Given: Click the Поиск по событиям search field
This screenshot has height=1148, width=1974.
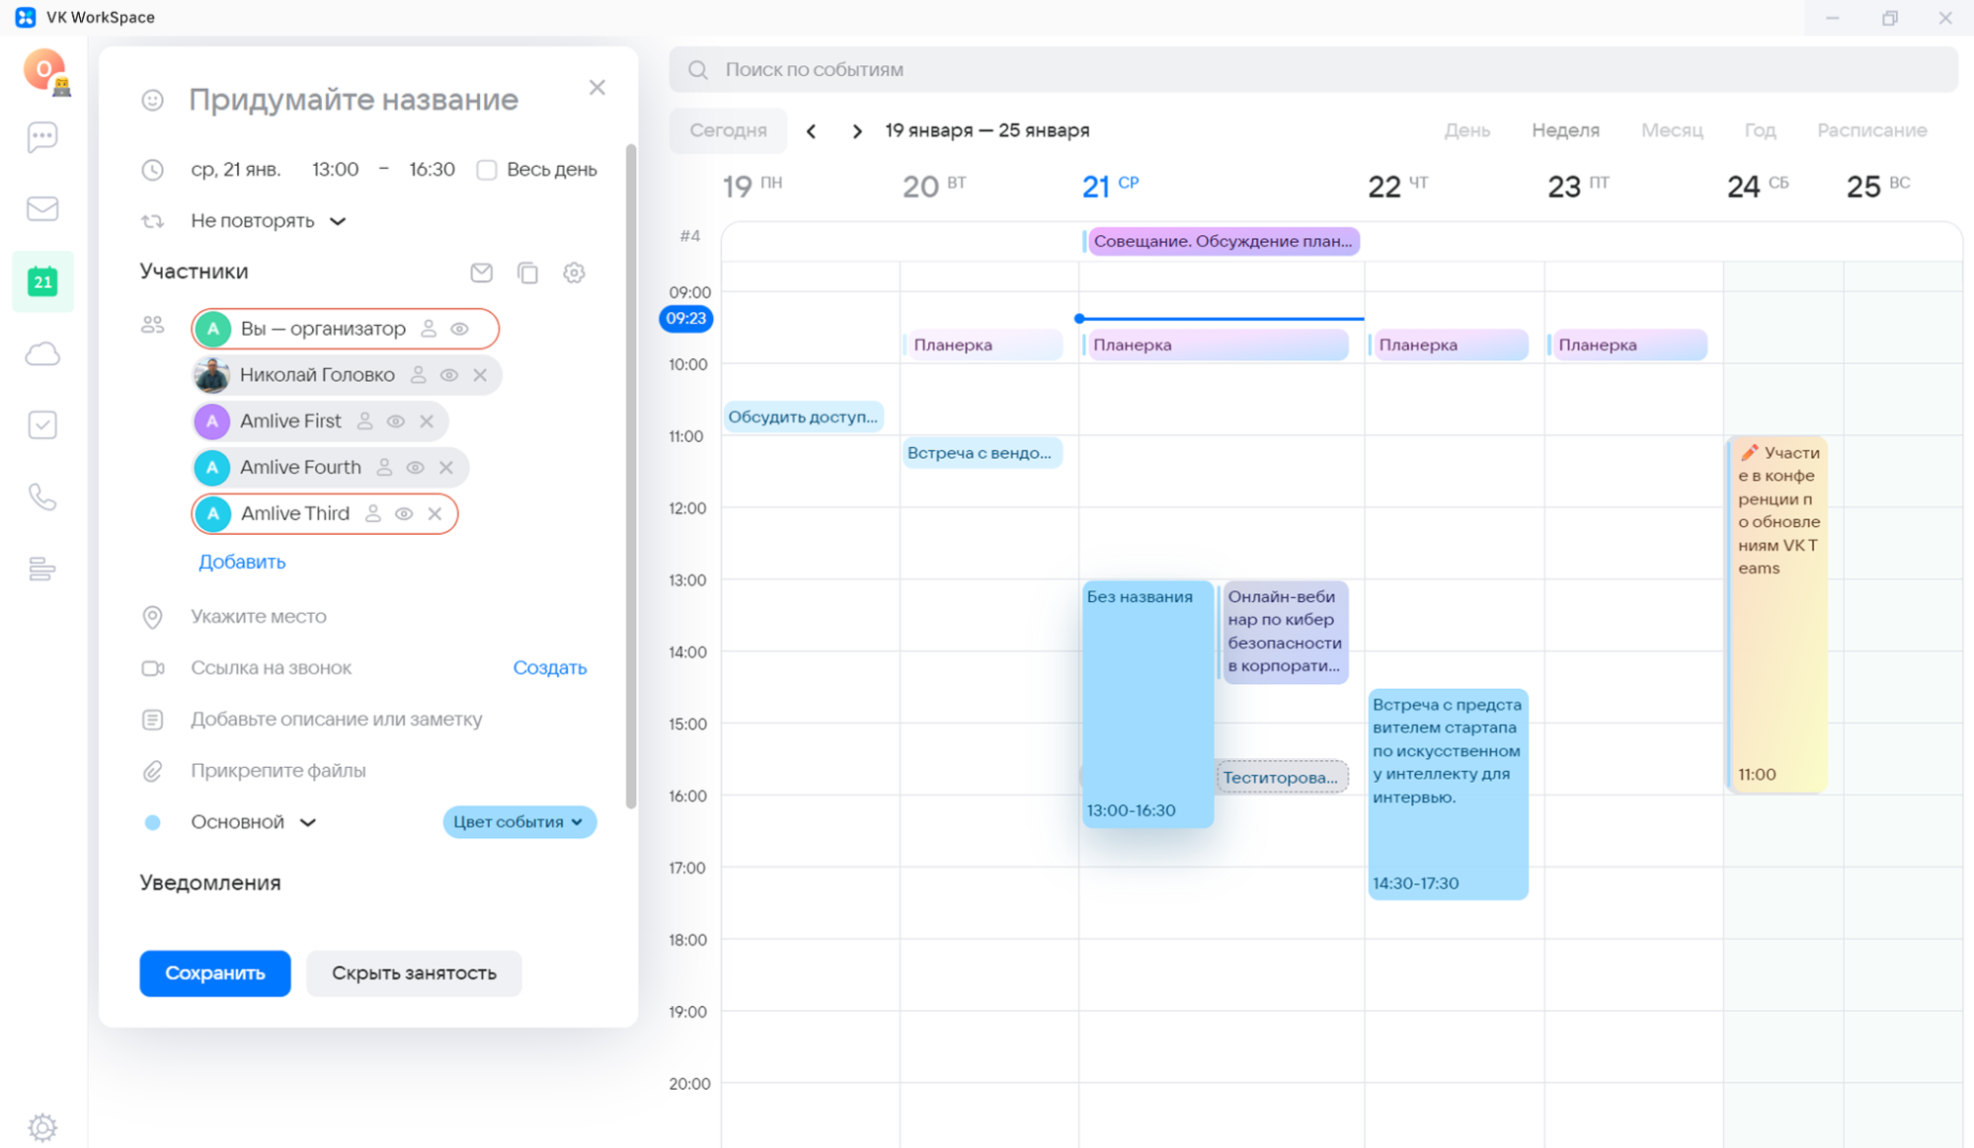Looking at the screenshot, I should 1313,69.
